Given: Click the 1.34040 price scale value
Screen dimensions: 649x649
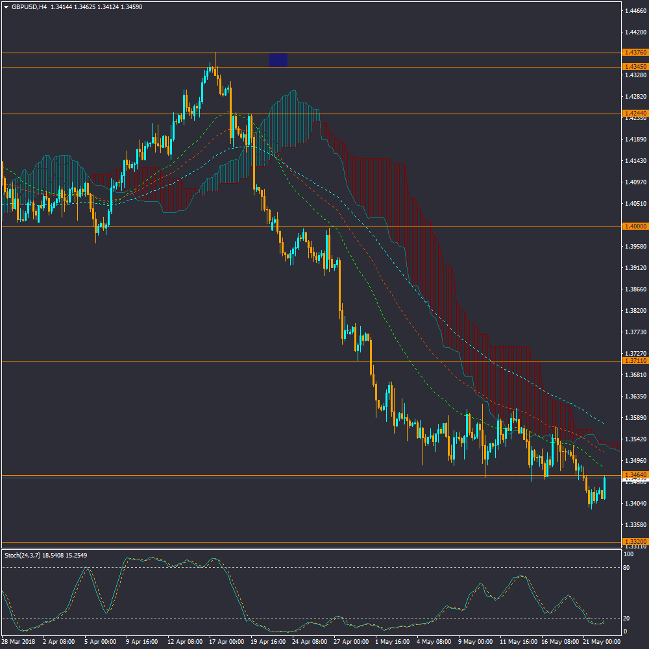Looking at the screenshot, I should point(634,503).
